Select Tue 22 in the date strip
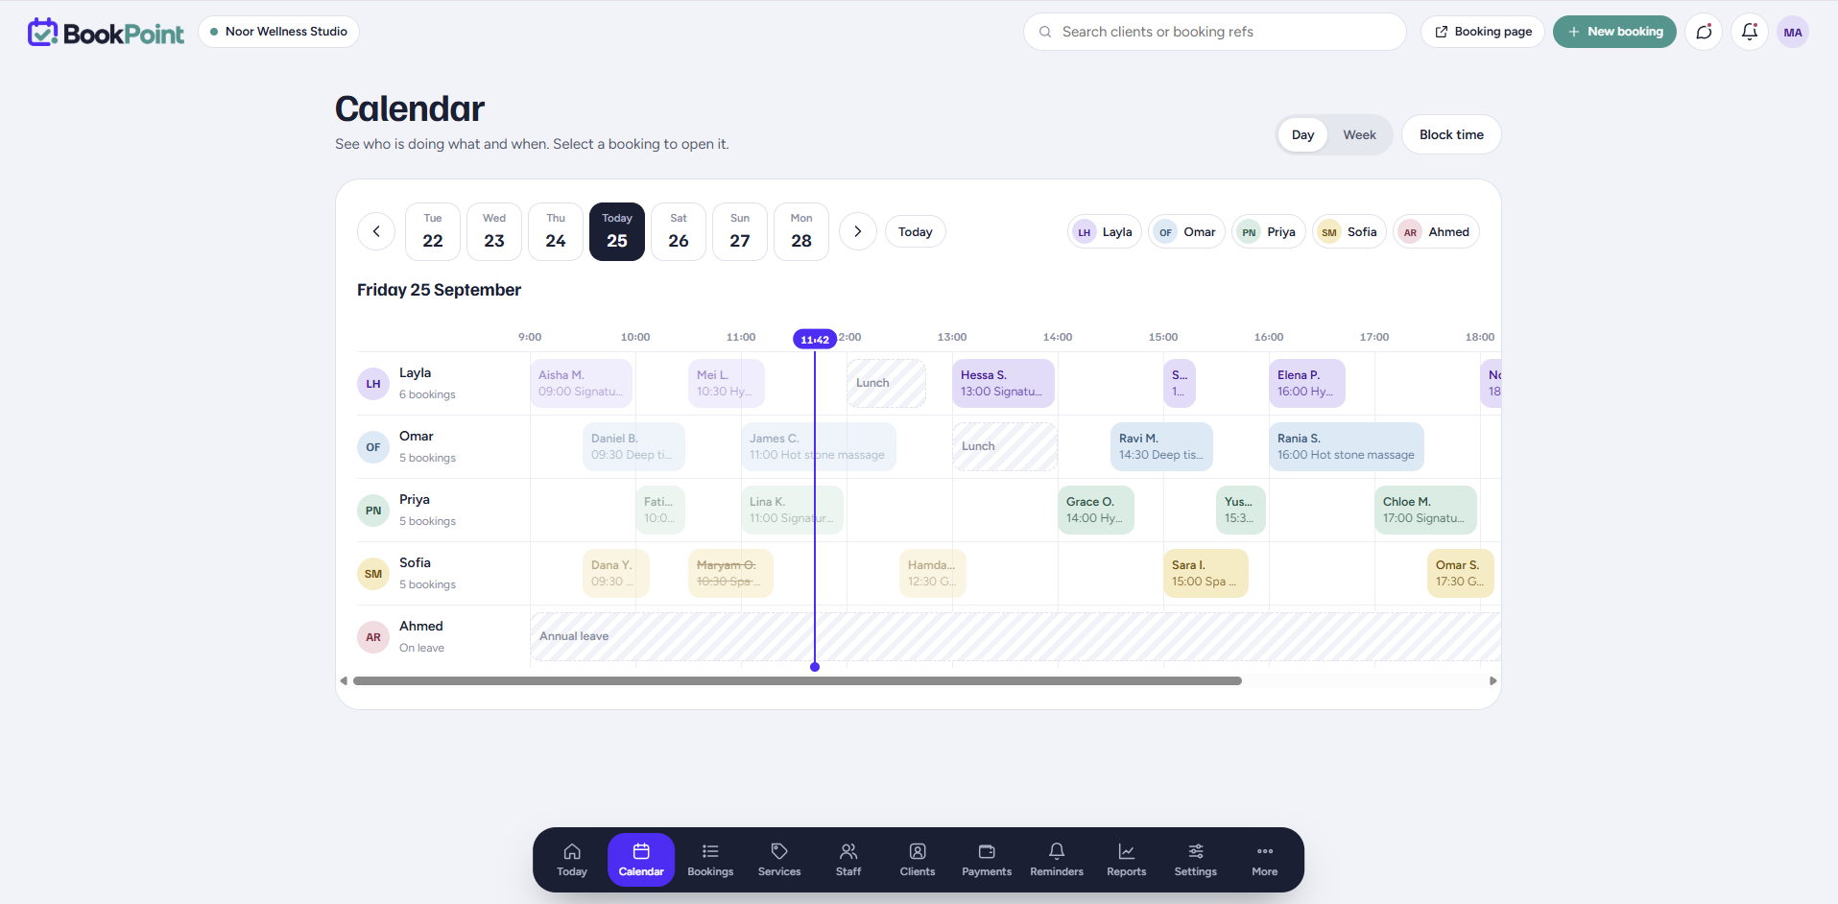The image size is (1838, 904). click(x=433, y=231)
